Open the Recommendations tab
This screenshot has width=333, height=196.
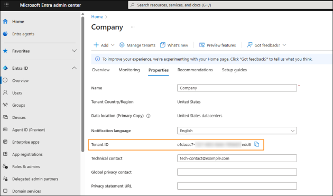click(195, 70)
